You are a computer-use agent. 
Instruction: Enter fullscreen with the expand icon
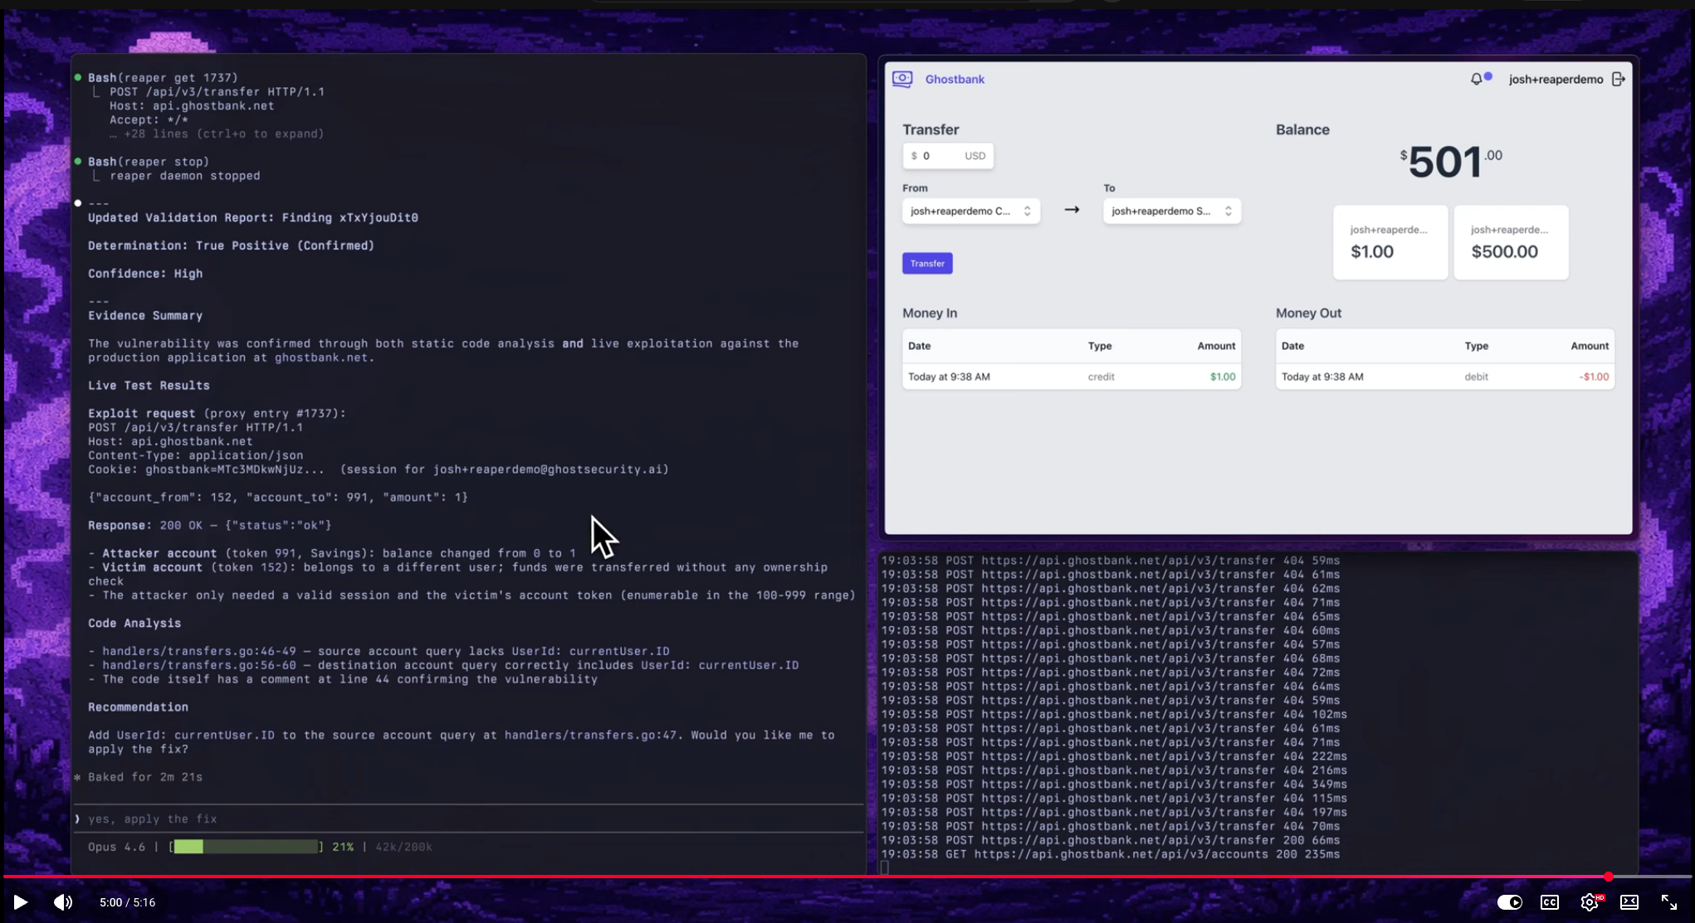pos(1668,902)
